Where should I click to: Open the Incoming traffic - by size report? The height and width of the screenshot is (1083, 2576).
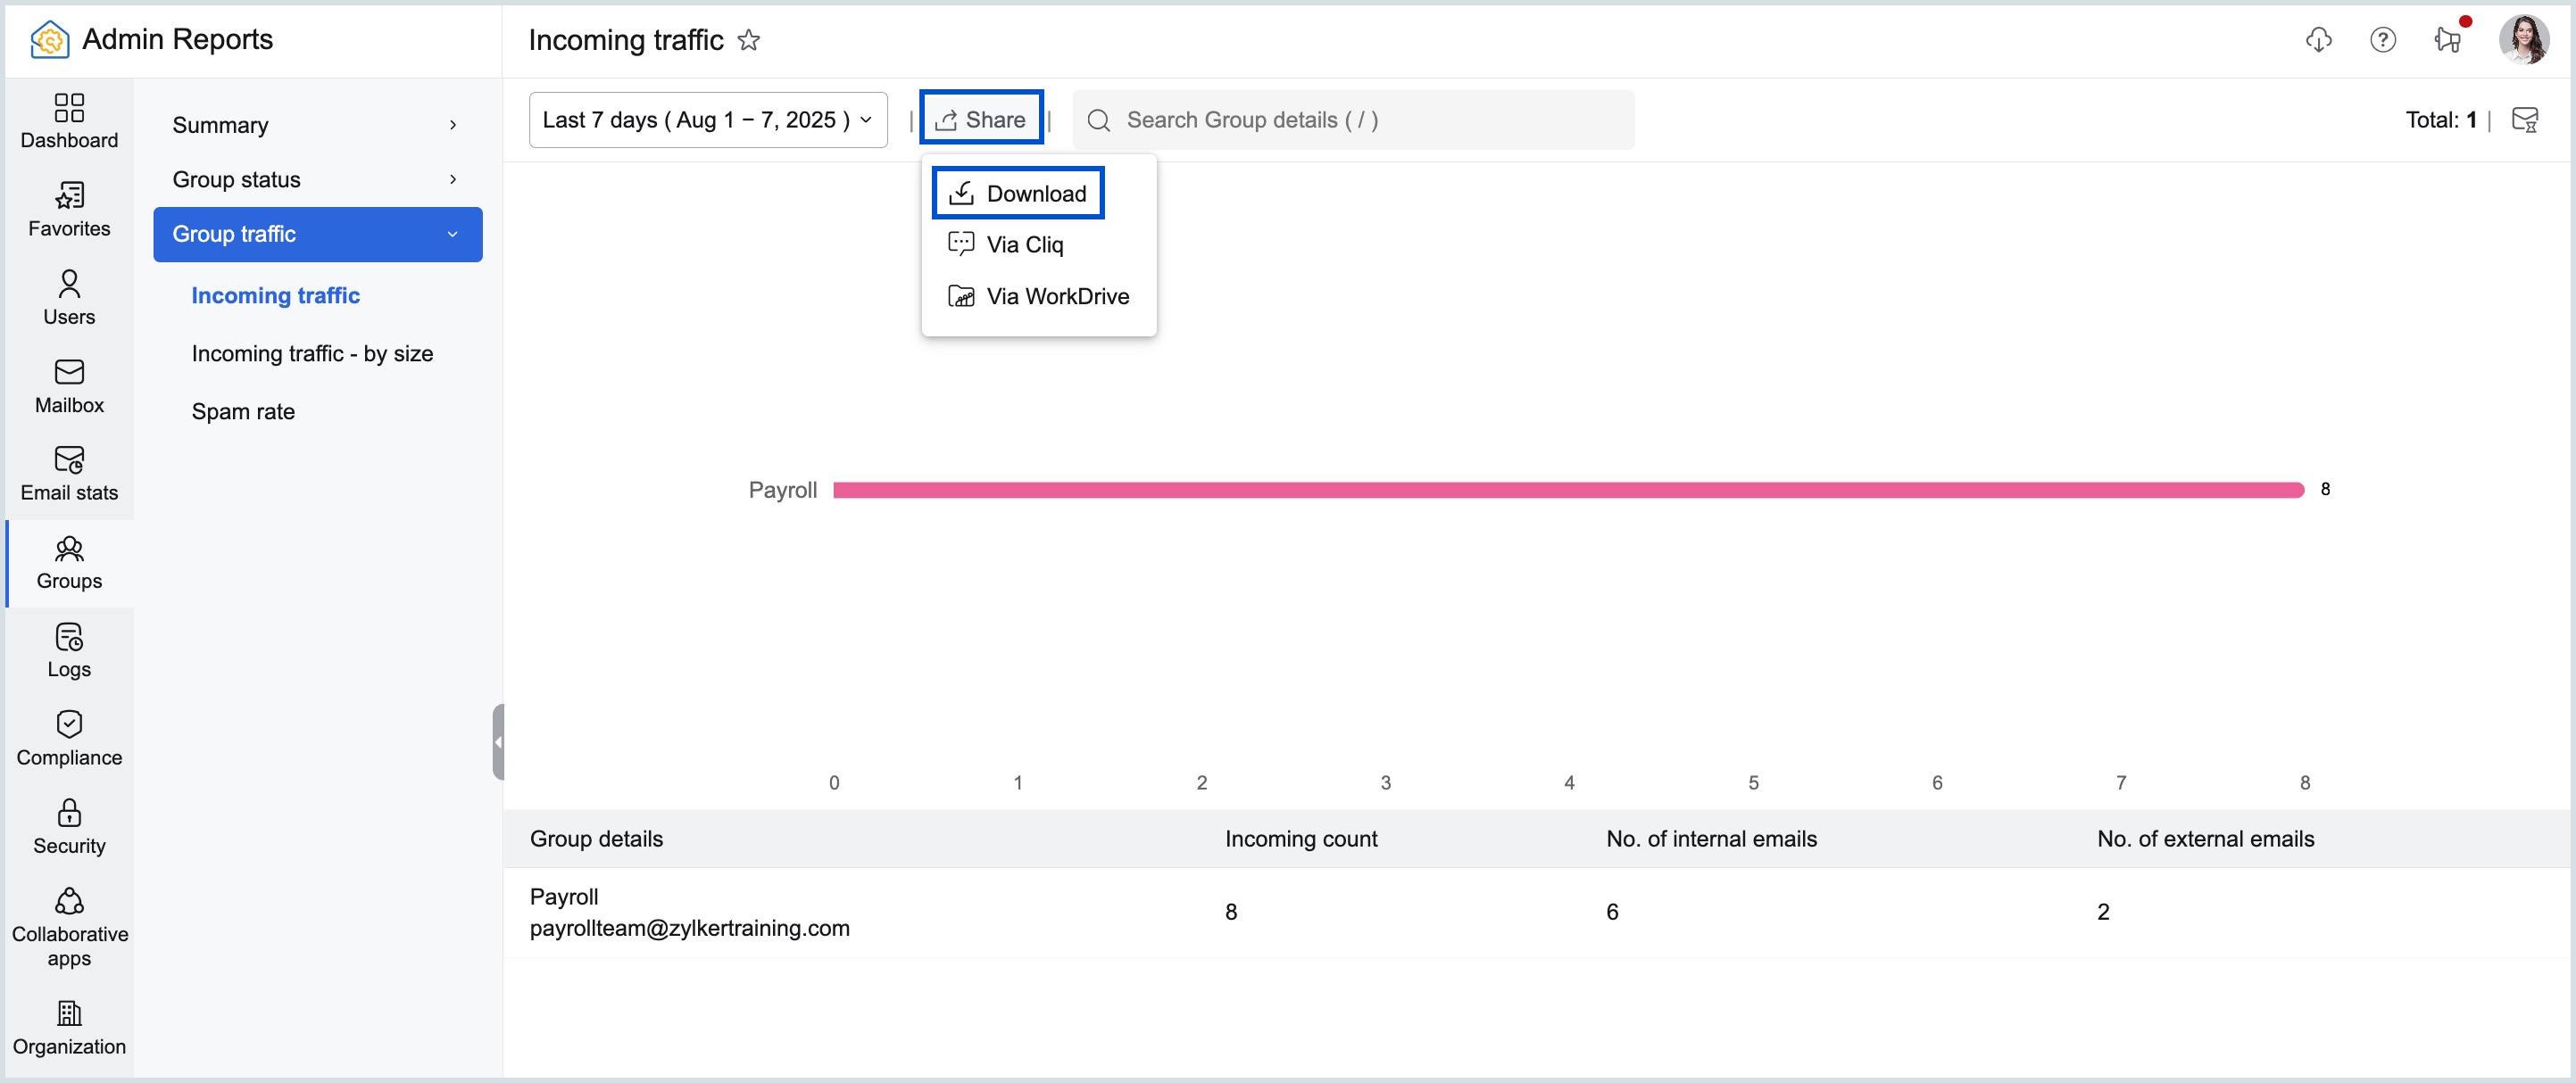[x=313, y=352]
